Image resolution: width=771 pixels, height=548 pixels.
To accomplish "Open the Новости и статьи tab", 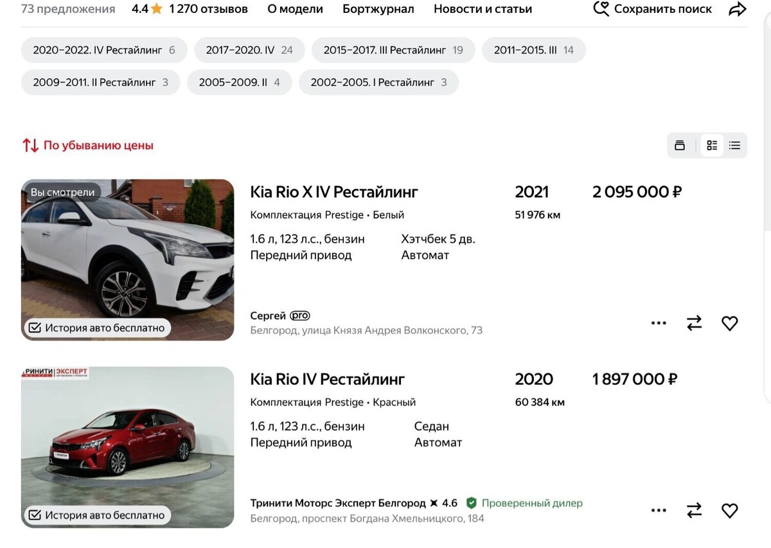I will click(x=483, y=9).
